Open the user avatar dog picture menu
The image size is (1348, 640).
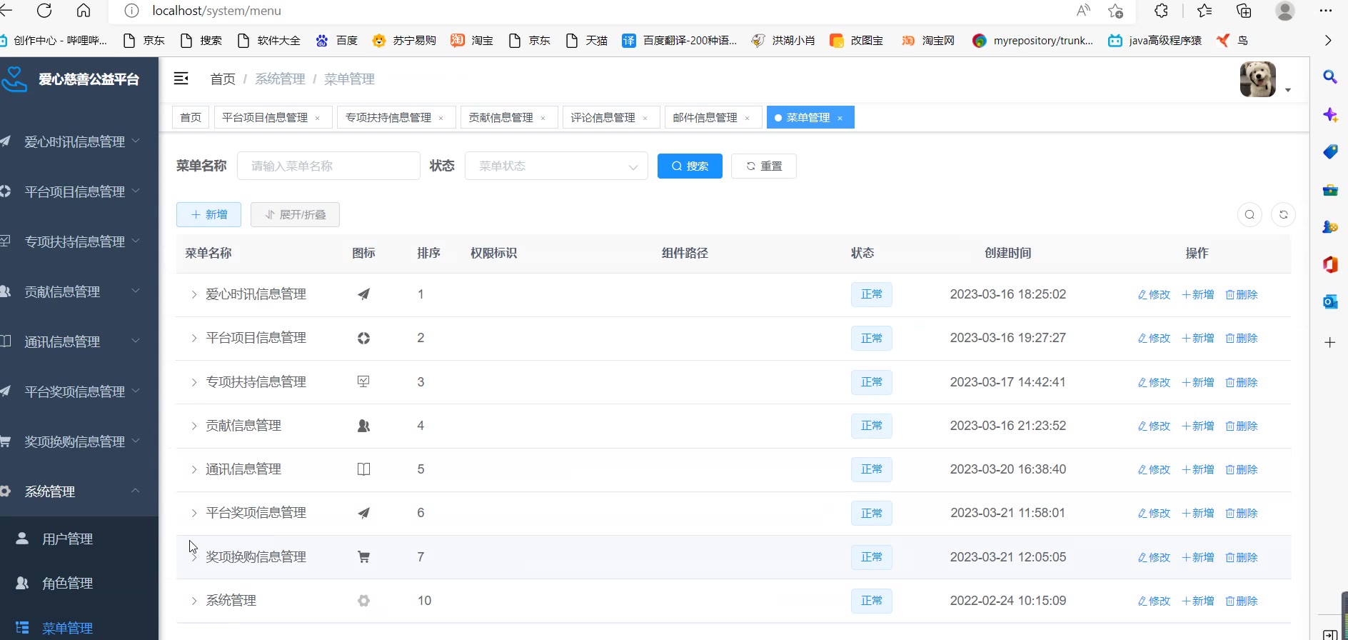click(1258, 79)
